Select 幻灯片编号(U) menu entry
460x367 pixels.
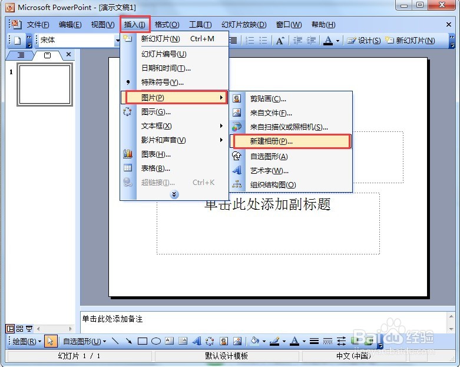coord(174,54)
